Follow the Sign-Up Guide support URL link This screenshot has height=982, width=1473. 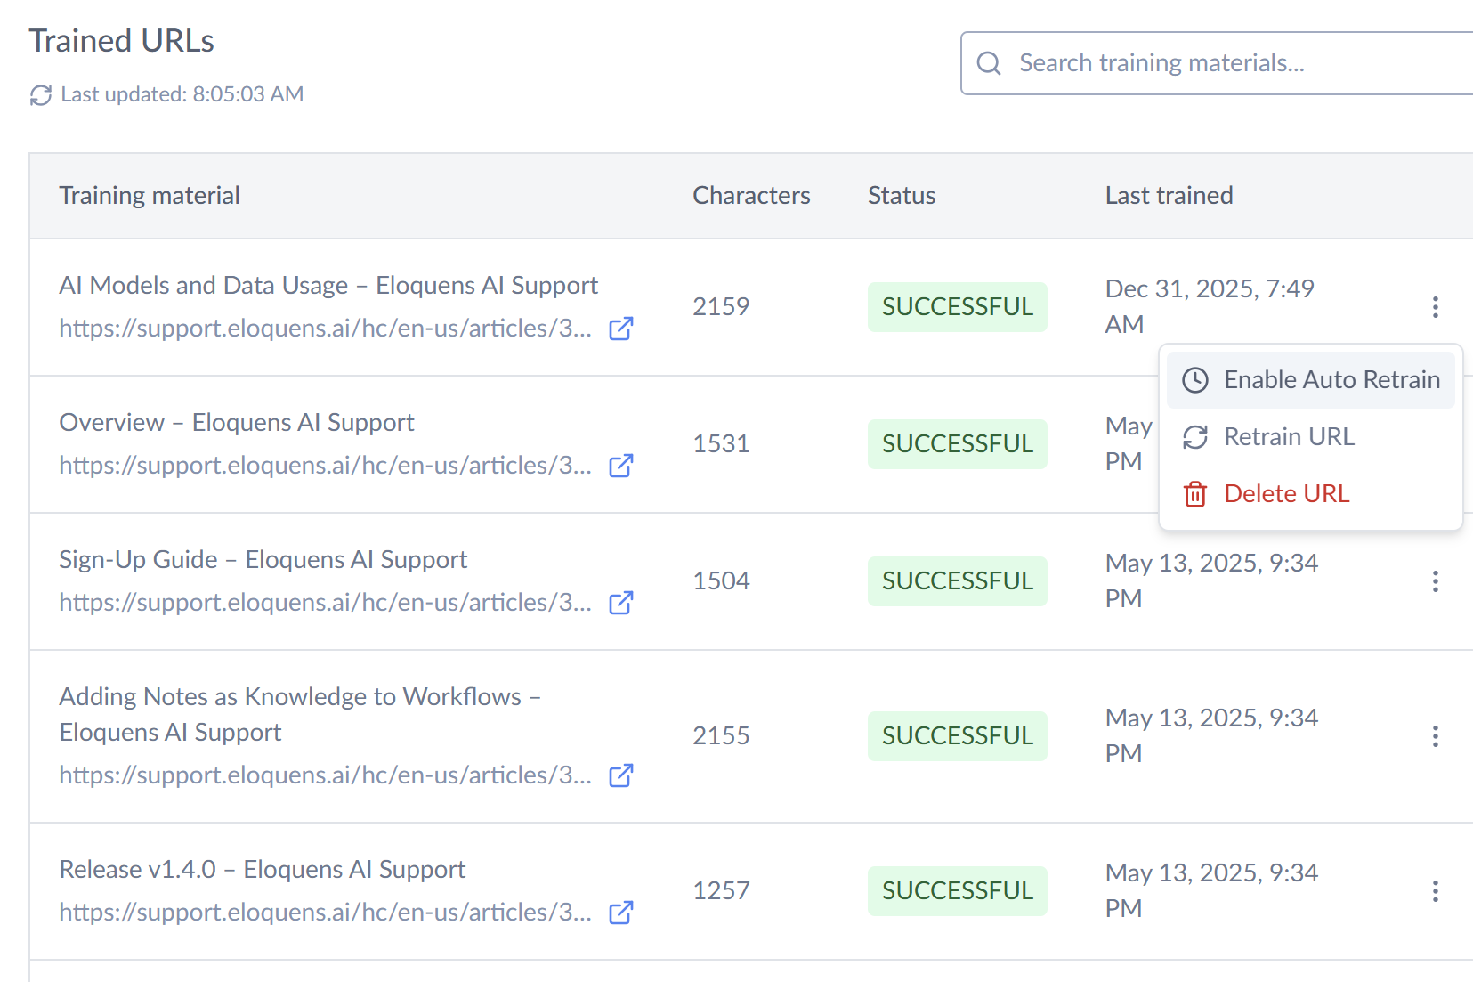pyautogui.click(x=325, y=603)
